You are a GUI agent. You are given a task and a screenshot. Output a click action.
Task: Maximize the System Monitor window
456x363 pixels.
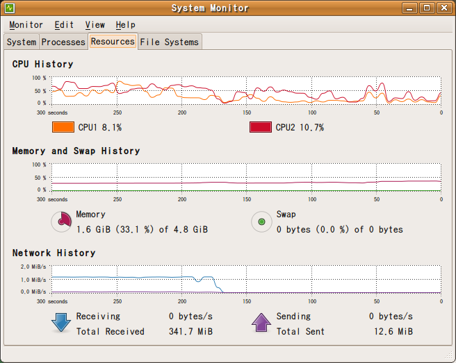coord(427,8)
